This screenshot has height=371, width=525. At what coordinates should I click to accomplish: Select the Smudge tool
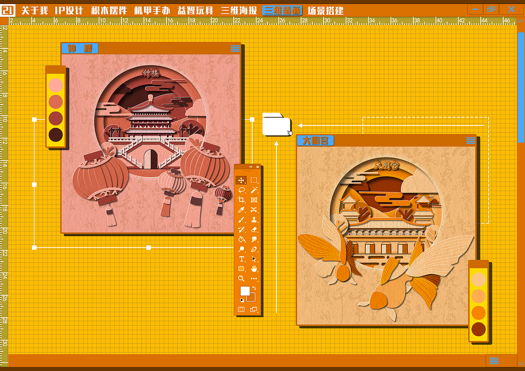pyautogui.click(x=254, y=239)
